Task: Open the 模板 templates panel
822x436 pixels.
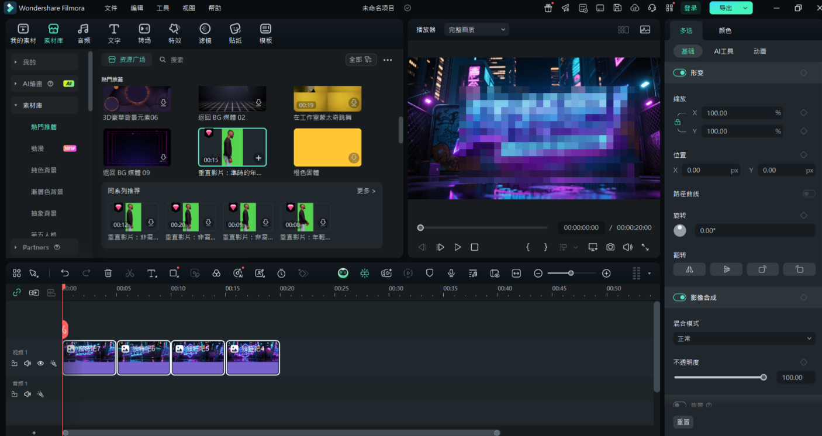Action: [x=265, y=33]
